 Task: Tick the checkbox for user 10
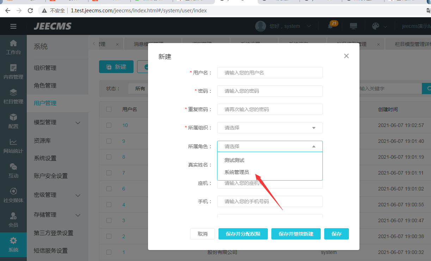(x=109, y=125)
